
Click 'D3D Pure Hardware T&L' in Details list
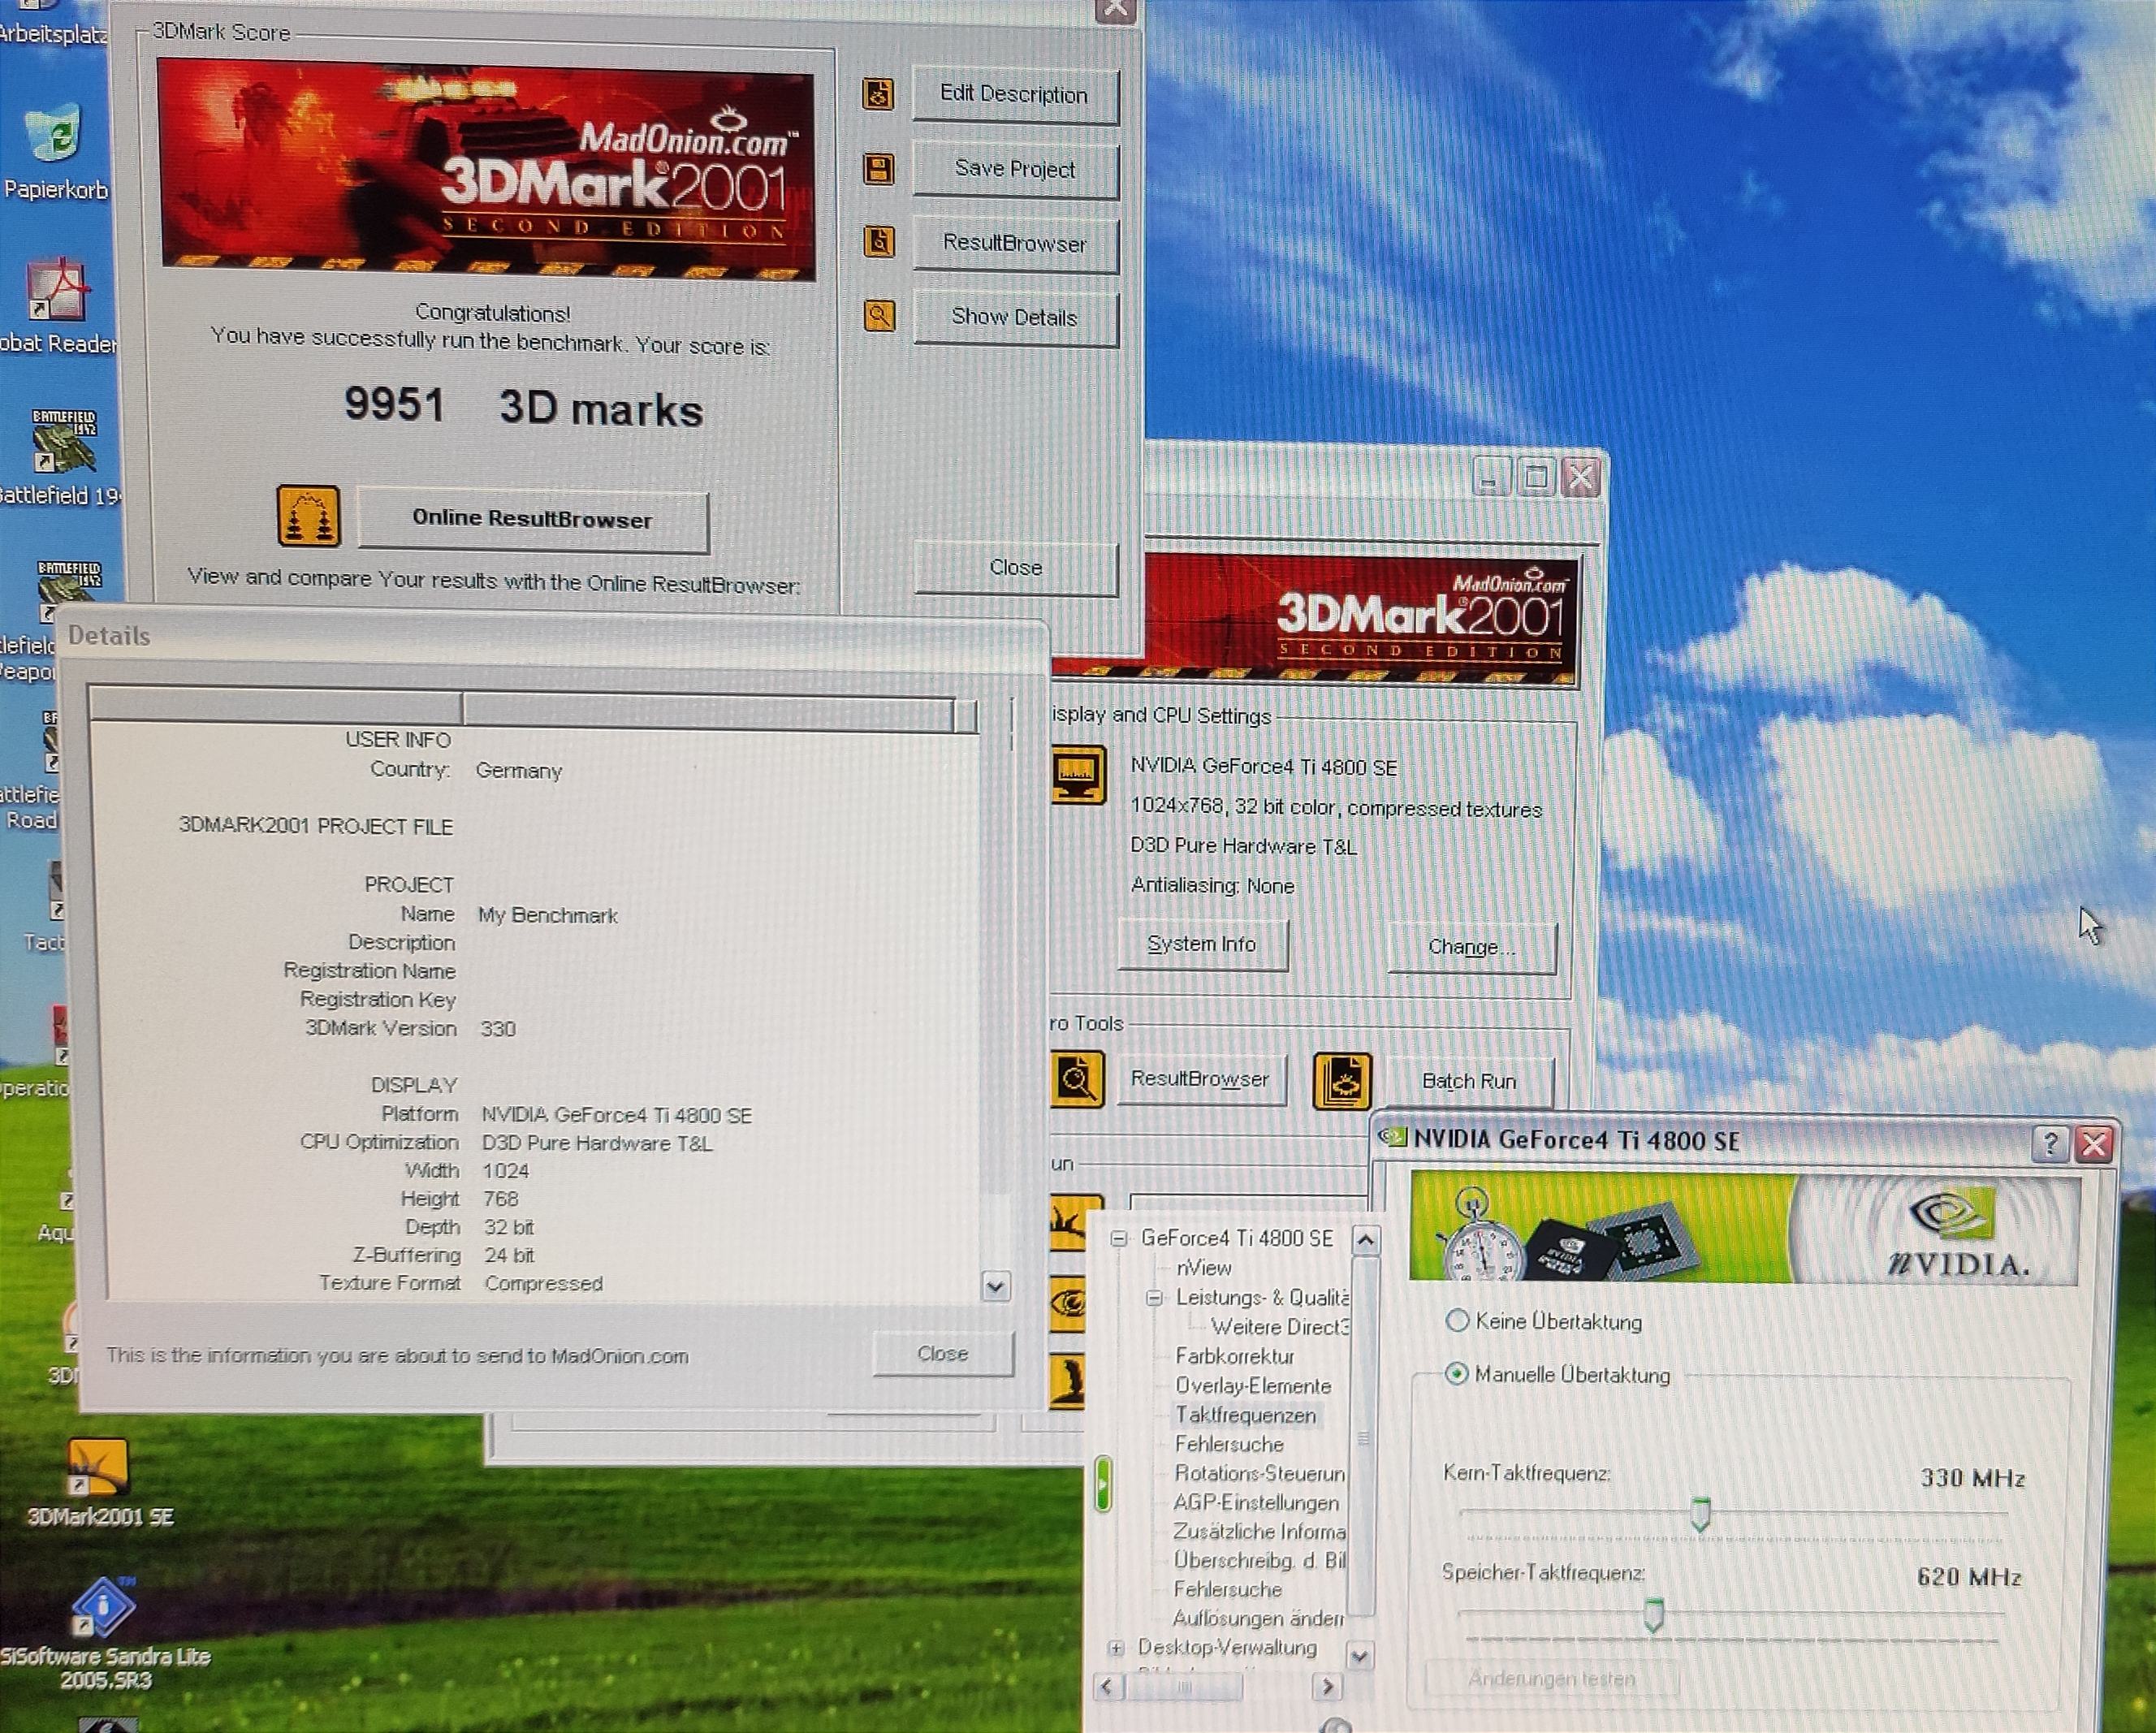(597, 1144)
